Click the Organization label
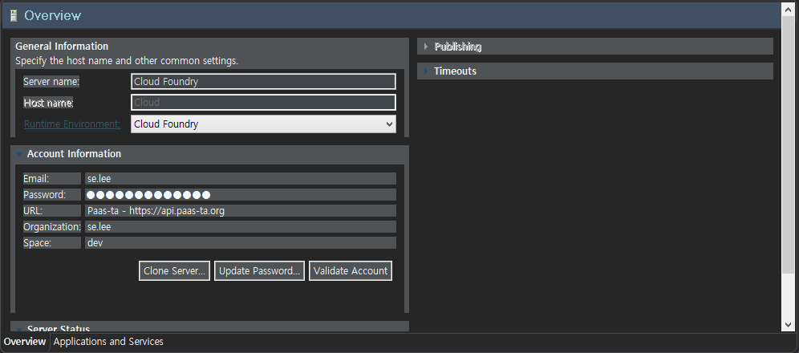Image resolution: width=799 pixels, height=353 pixels. [x=52, y=227]
